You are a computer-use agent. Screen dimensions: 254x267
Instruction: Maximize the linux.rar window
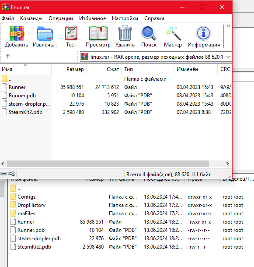pyautogui.click(x=202, y=7)
